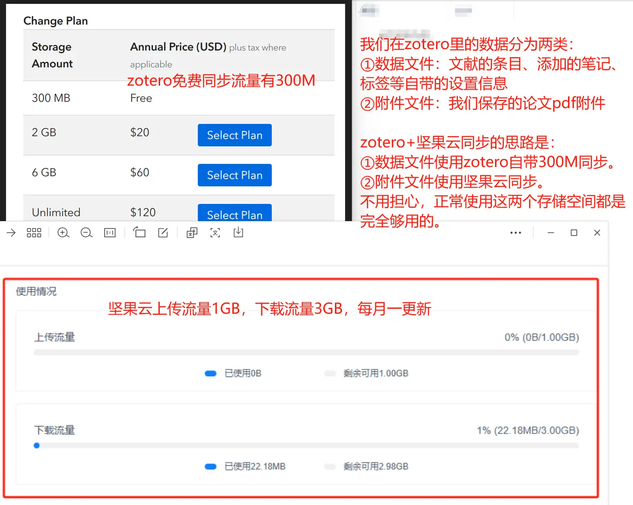
Task: Open thumbnail grid view icon
Action: tap(34, 233)
